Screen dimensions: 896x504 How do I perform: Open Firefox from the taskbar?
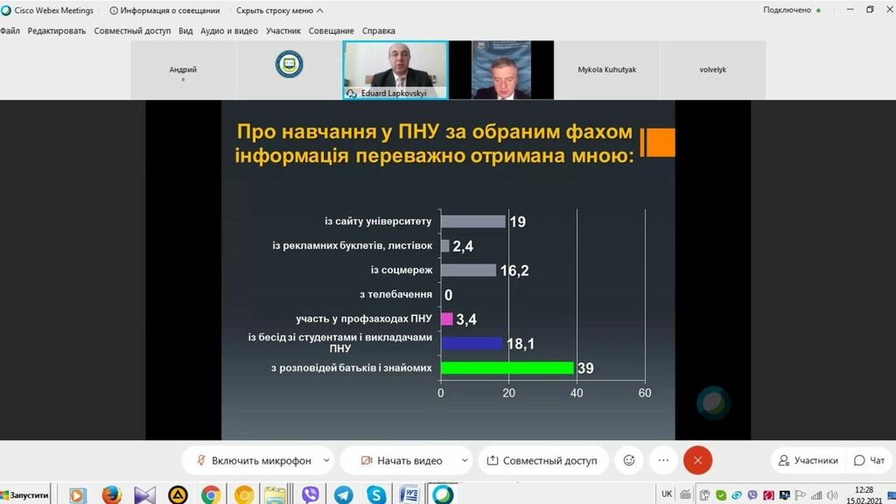(x=111, y=495)
